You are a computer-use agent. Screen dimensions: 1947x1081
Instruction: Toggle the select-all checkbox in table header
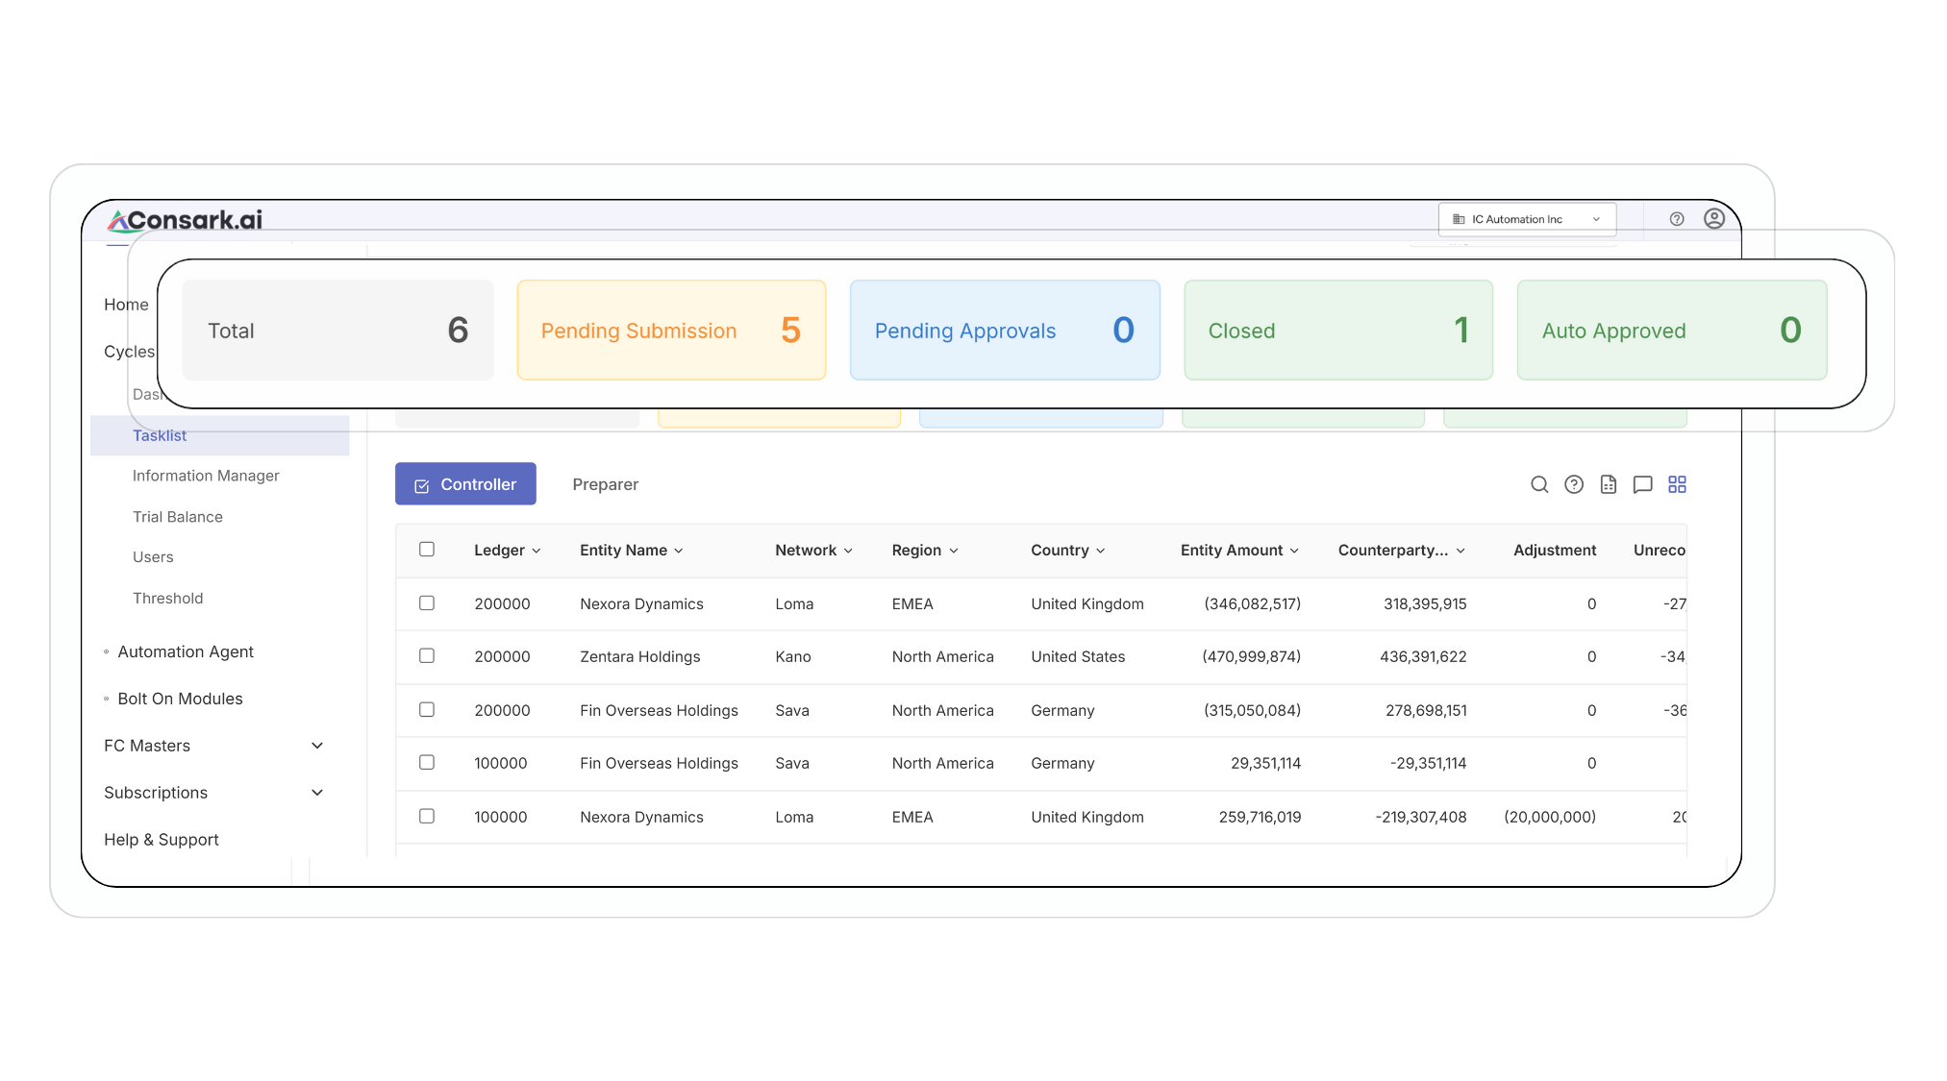(427, 550)
